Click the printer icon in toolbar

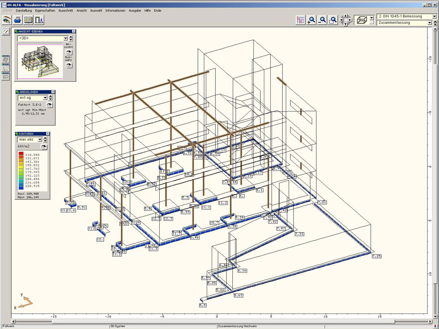tap(17, 20)
